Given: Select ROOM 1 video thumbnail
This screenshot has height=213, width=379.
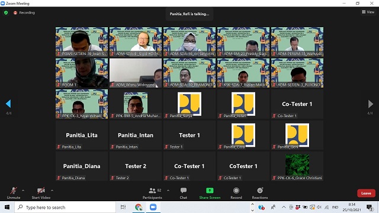Looking at the screenshot, I should pyautogui.click(x=82, y=73).
